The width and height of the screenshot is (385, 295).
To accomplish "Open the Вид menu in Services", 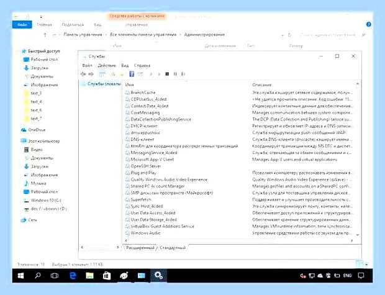I will [x=125, y=66].
